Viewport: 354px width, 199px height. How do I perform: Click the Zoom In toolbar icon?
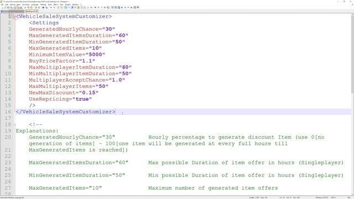click(x=51, y=7)
